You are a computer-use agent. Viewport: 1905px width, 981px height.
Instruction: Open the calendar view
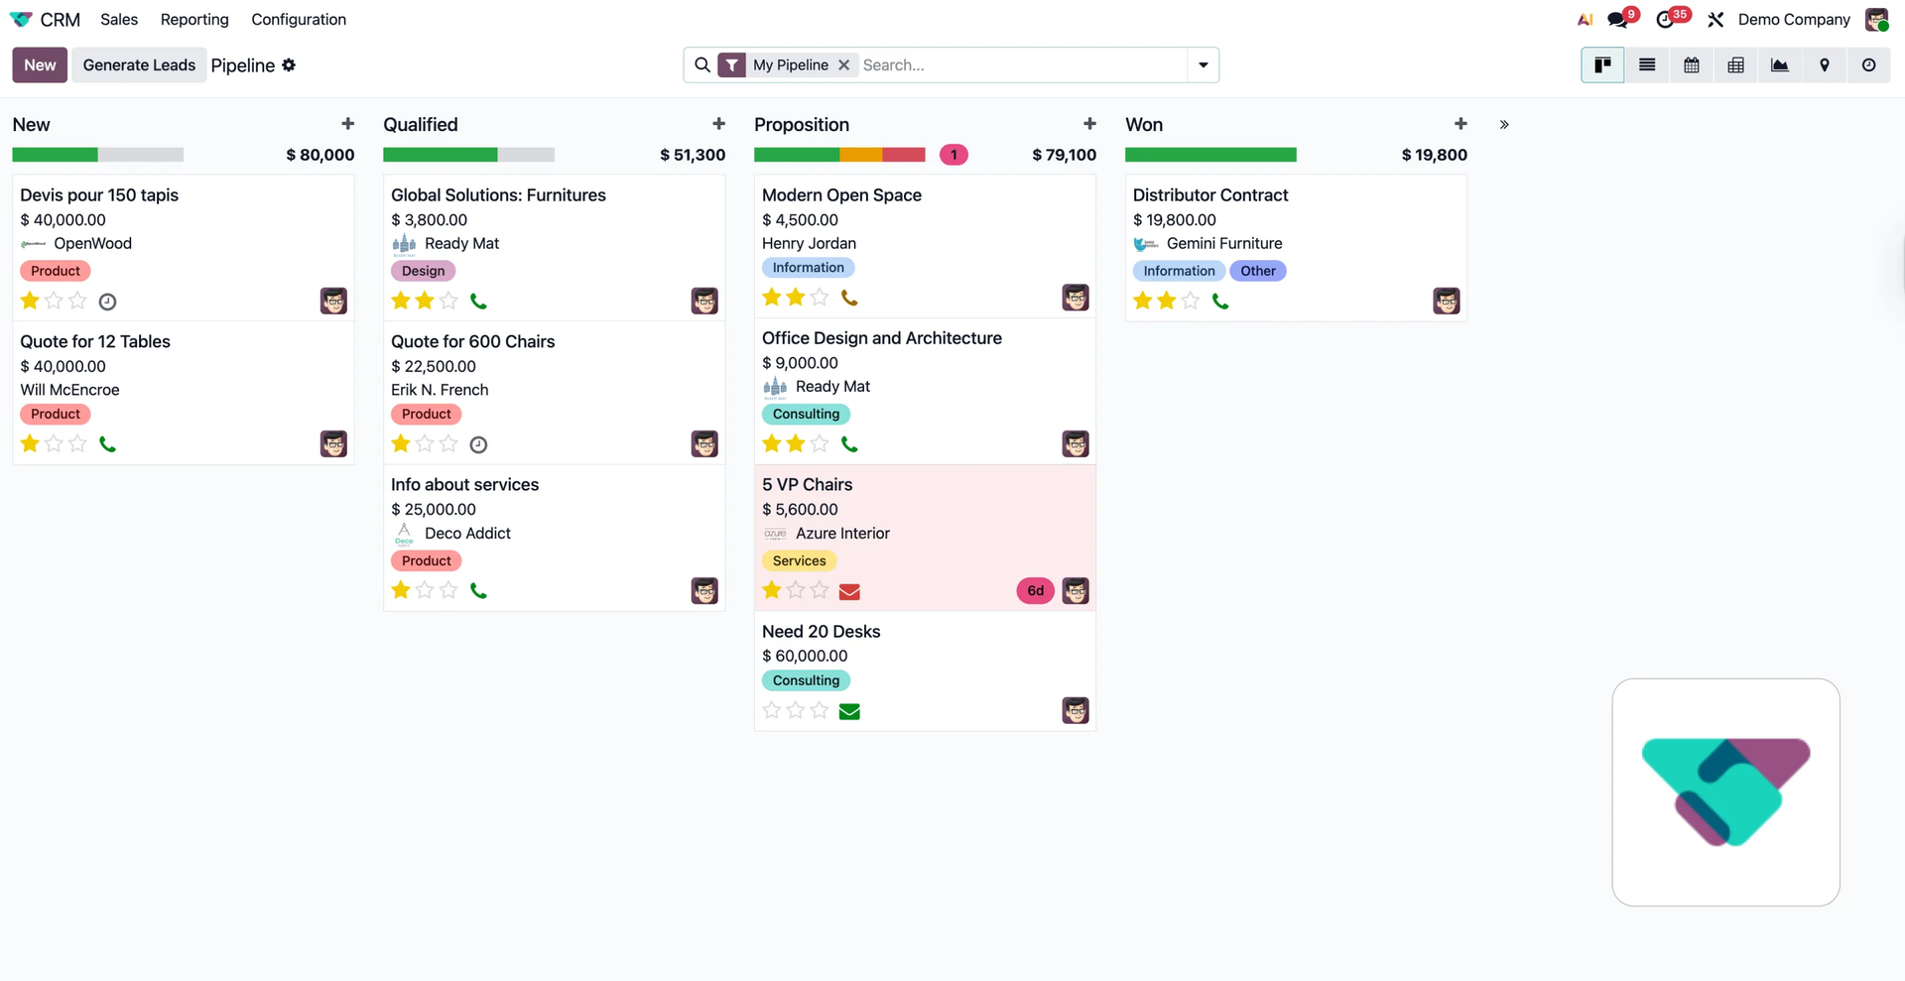point(1691,65)
